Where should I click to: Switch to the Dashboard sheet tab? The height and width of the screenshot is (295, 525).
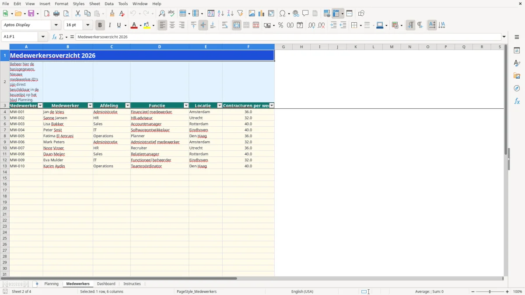(106, 284)
